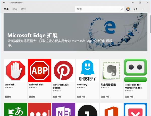Click 已拥有 under AdBlock
This screenshot has height=116, width=151.
(8, 97)
